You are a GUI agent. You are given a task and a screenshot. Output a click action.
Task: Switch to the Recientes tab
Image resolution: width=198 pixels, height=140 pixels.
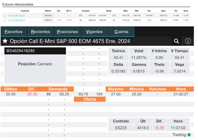[x=40, y=32]
